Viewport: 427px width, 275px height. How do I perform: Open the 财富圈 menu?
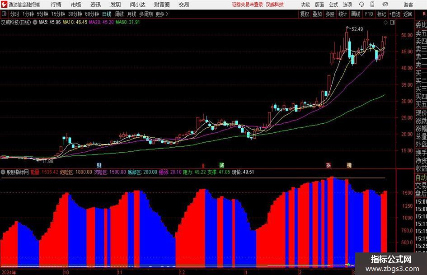pyautogui.click(x=162, y=5)
